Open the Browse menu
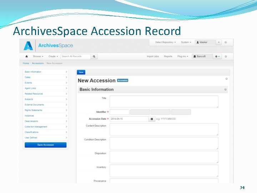 pos(38,56)
